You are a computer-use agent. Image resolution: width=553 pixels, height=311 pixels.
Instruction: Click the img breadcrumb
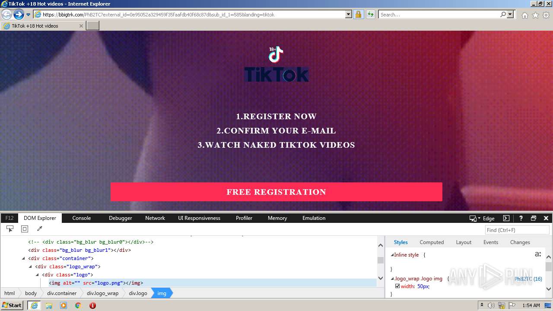click(162, 293)
